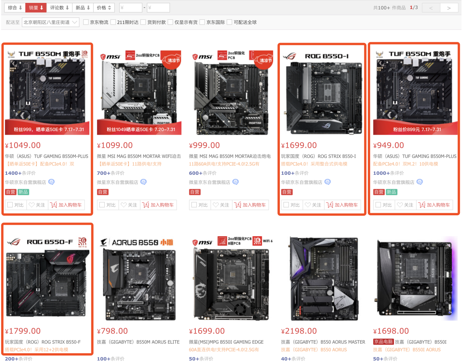The width and height of the screenshot is (463, 363).
Task: Enable the 货到付款 filter checkbox
Action: [143, 22]
